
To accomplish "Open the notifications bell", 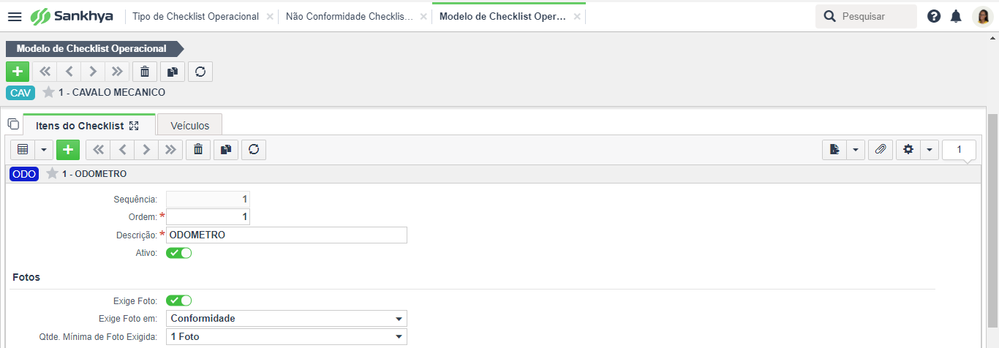I will coord(956,16).
